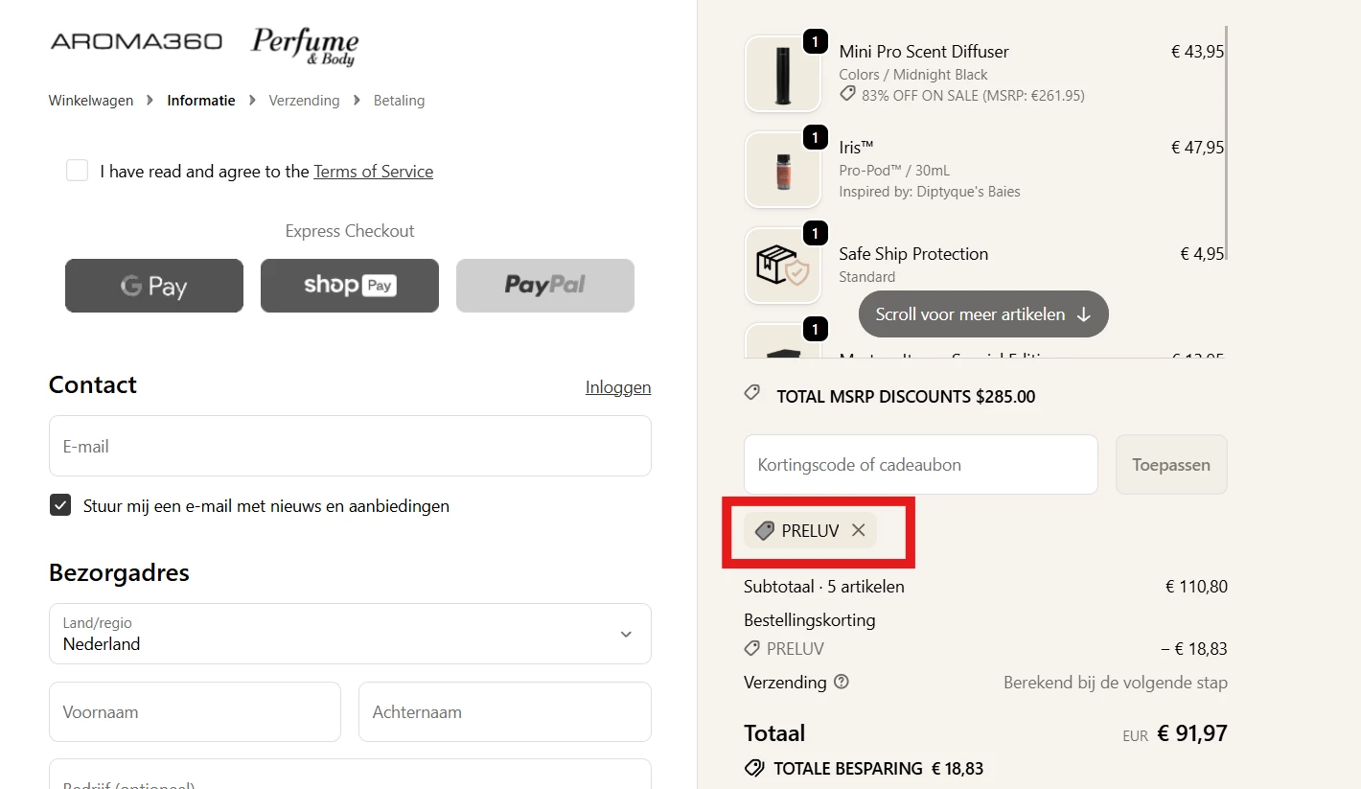
Task: Pay with Google Pay express button
Action: (x=154, y=286)
